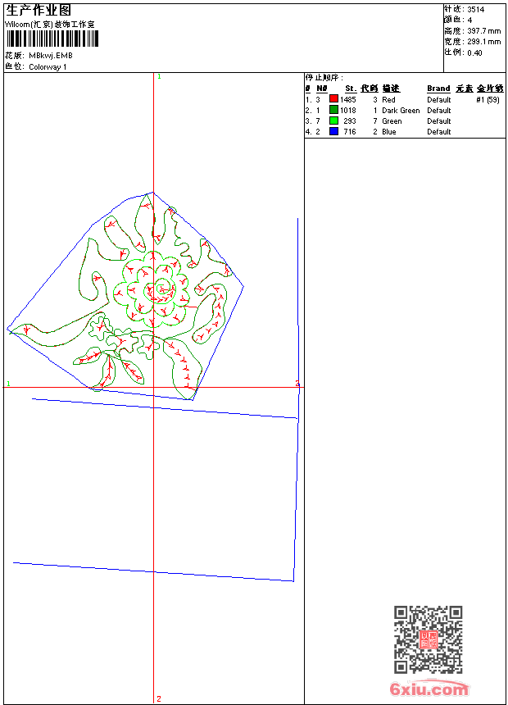
Task: Click 'Default' brand in the Dark Green row
Action: (x=439, y=110)
